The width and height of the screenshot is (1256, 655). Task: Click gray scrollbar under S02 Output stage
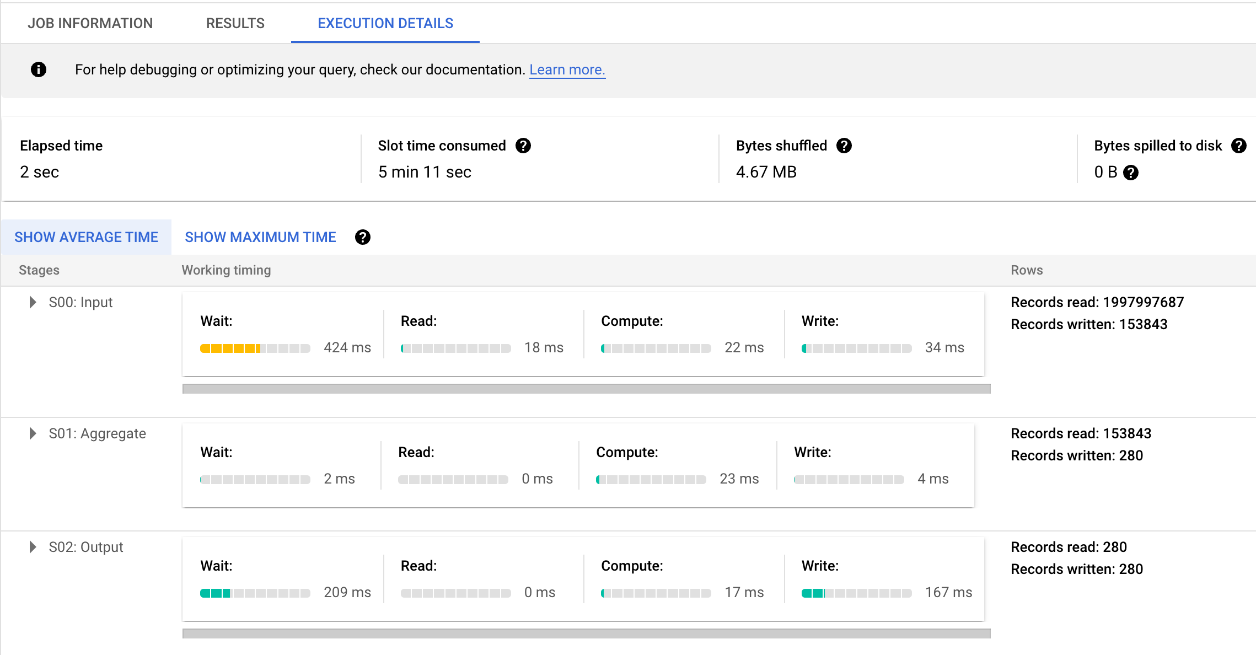[x=586, y=633]
